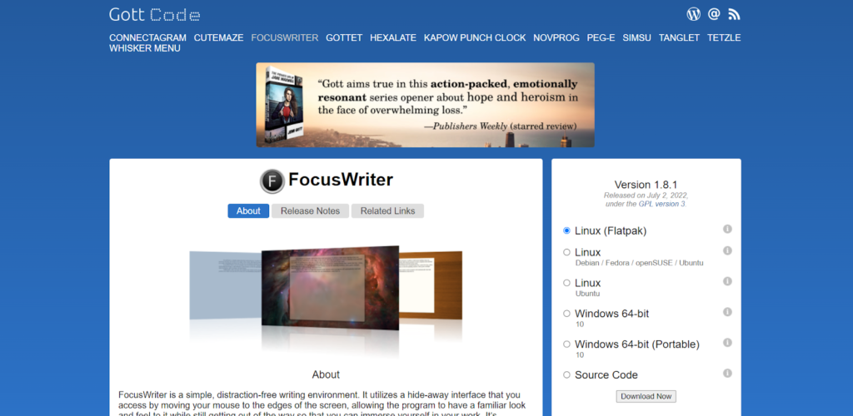
Task: Show info for Linux Debian / Fedora option
Action: point(727,251)
